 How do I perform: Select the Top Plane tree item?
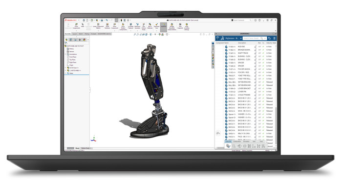[71, 60]
